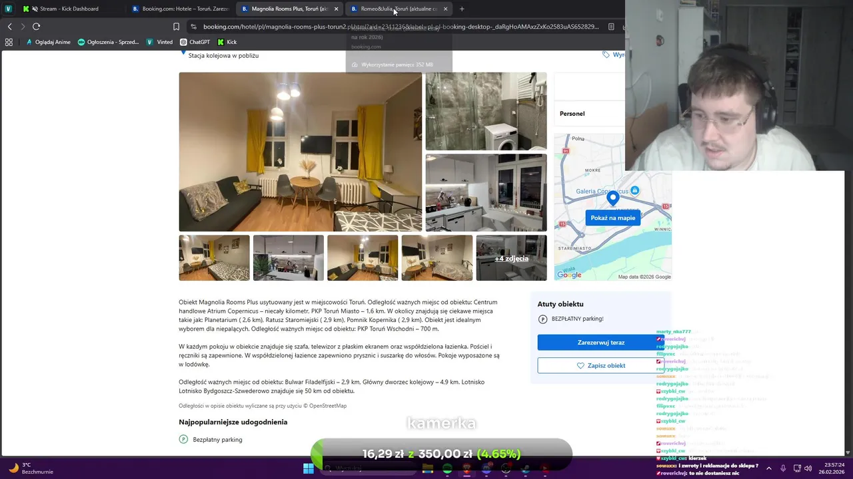853x479 pixels.
Task: Open Spotify from the taskbar
Action: tap(447, 468)
